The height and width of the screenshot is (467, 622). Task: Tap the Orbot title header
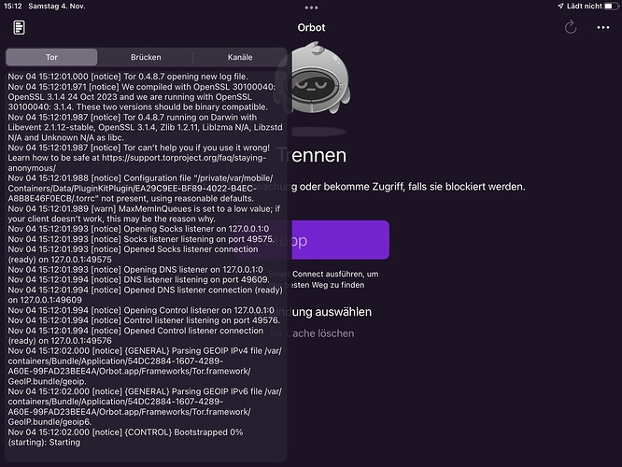tap(311, 27)
